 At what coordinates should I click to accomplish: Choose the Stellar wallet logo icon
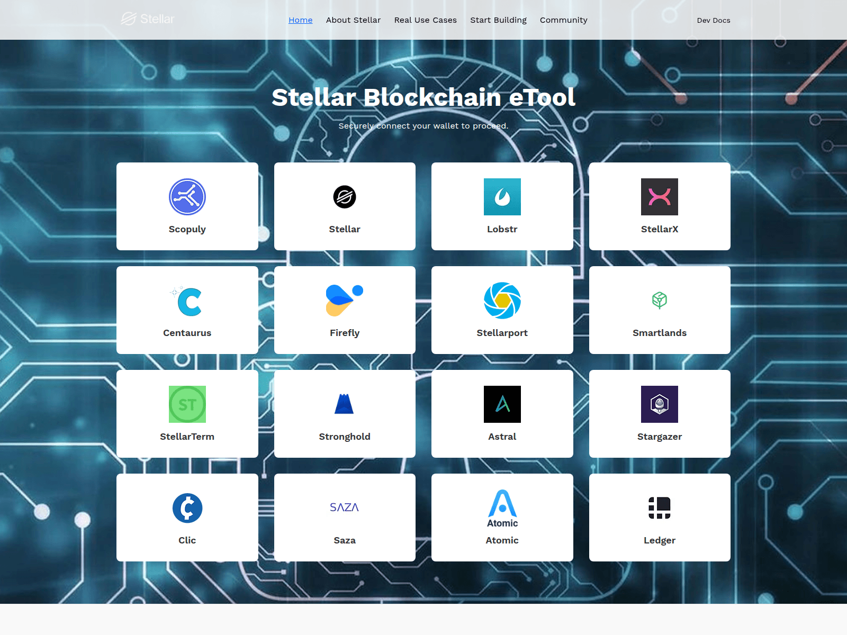coord(345,197)
